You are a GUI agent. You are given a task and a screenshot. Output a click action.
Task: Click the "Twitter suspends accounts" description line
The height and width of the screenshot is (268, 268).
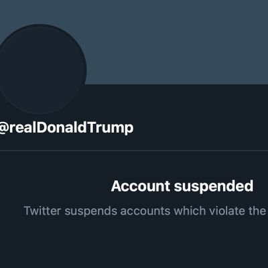pos(145,211)
